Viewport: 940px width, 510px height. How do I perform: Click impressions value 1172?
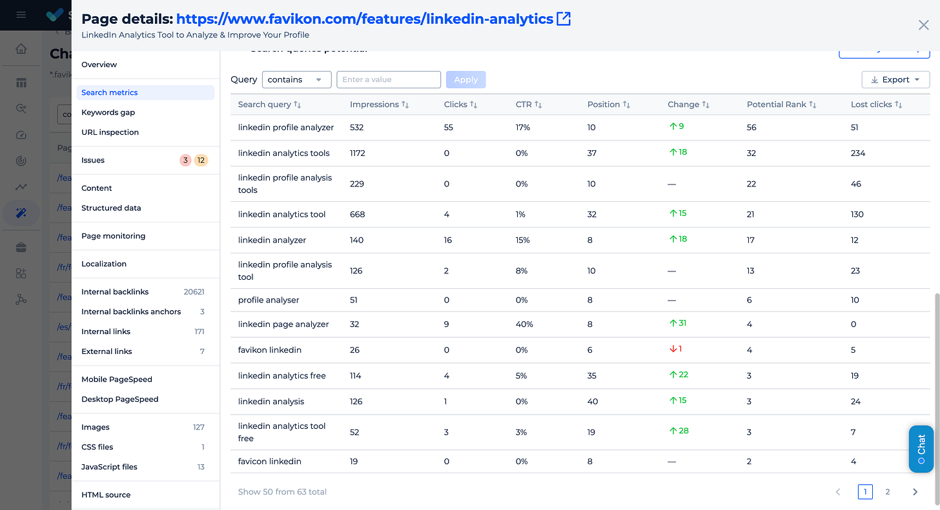(x=358, y=153)
